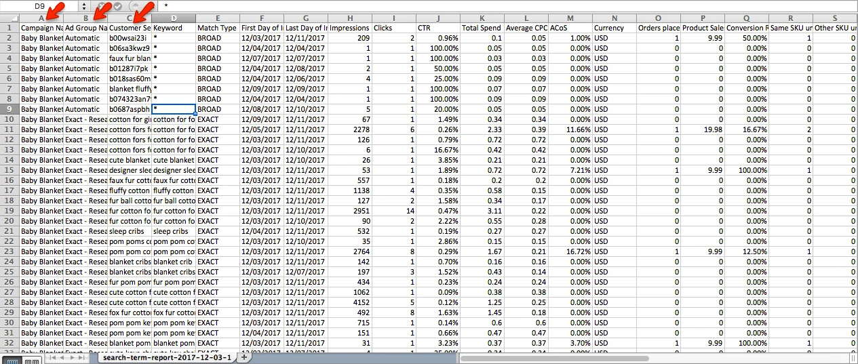The image size is (858, 364).
Task: Click the Match Type header cell
Action: click(218, 28)
